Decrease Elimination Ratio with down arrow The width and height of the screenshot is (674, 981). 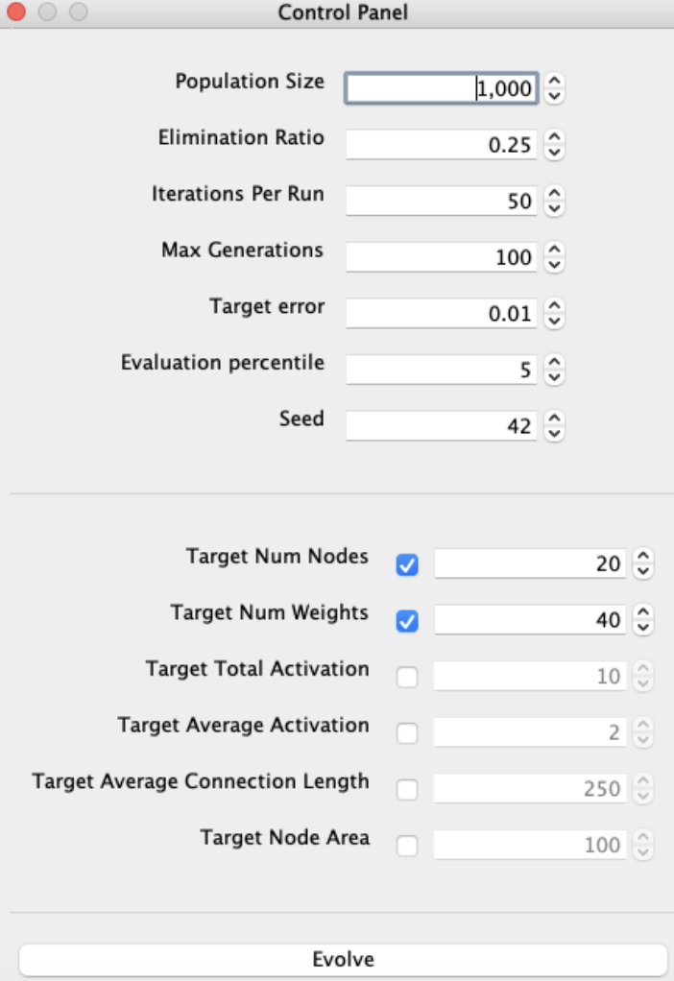click(555, 153)
